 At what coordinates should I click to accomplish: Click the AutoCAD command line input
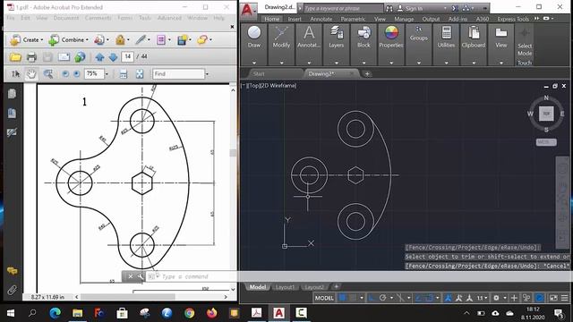coord(358,276)
